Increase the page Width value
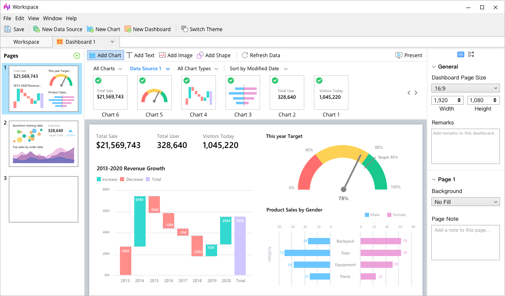This screenshot has width=505, height=296. tap(459, 98)
